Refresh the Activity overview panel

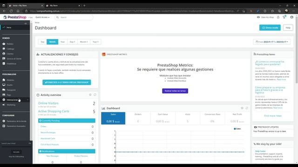[95, 95]
